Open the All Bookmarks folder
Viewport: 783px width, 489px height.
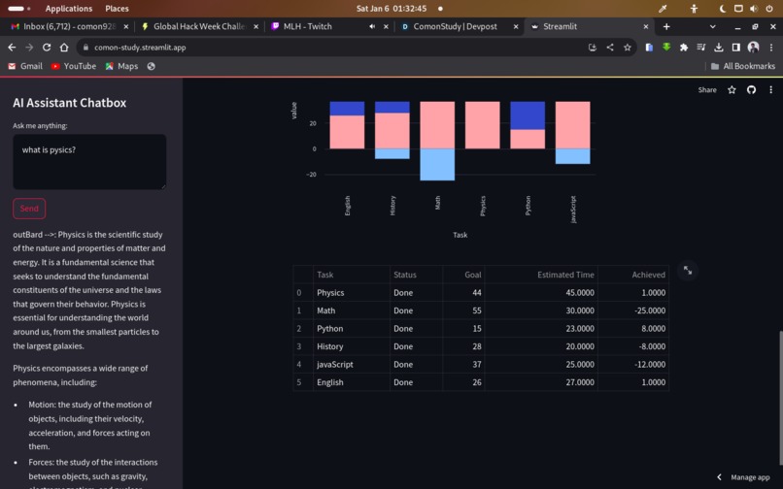tap(743, 66)
